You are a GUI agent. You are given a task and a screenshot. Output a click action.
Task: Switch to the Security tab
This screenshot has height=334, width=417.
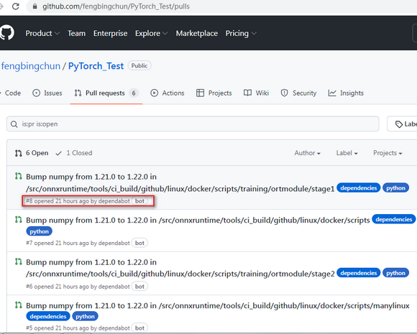click(298, 93)
